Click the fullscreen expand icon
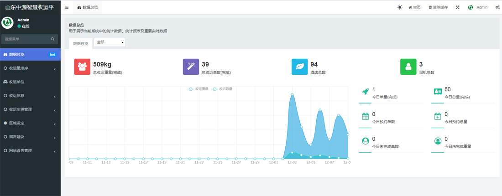The width and height of the screenshot is (502, 196). click(457, 7)
